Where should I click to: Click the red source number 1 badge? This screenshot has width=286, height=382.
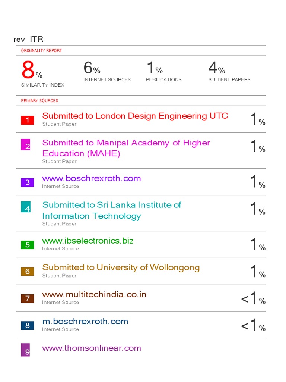click(27, 120)
